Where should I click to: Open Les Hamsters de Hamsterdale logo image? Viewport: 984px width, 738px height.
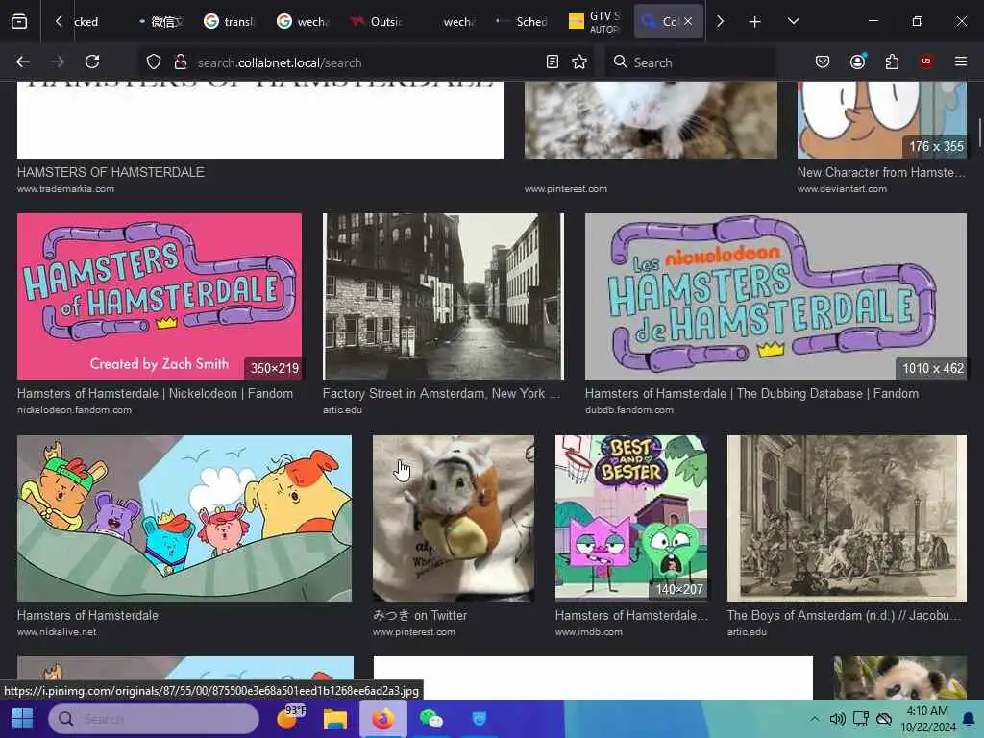tap(775, 296)
